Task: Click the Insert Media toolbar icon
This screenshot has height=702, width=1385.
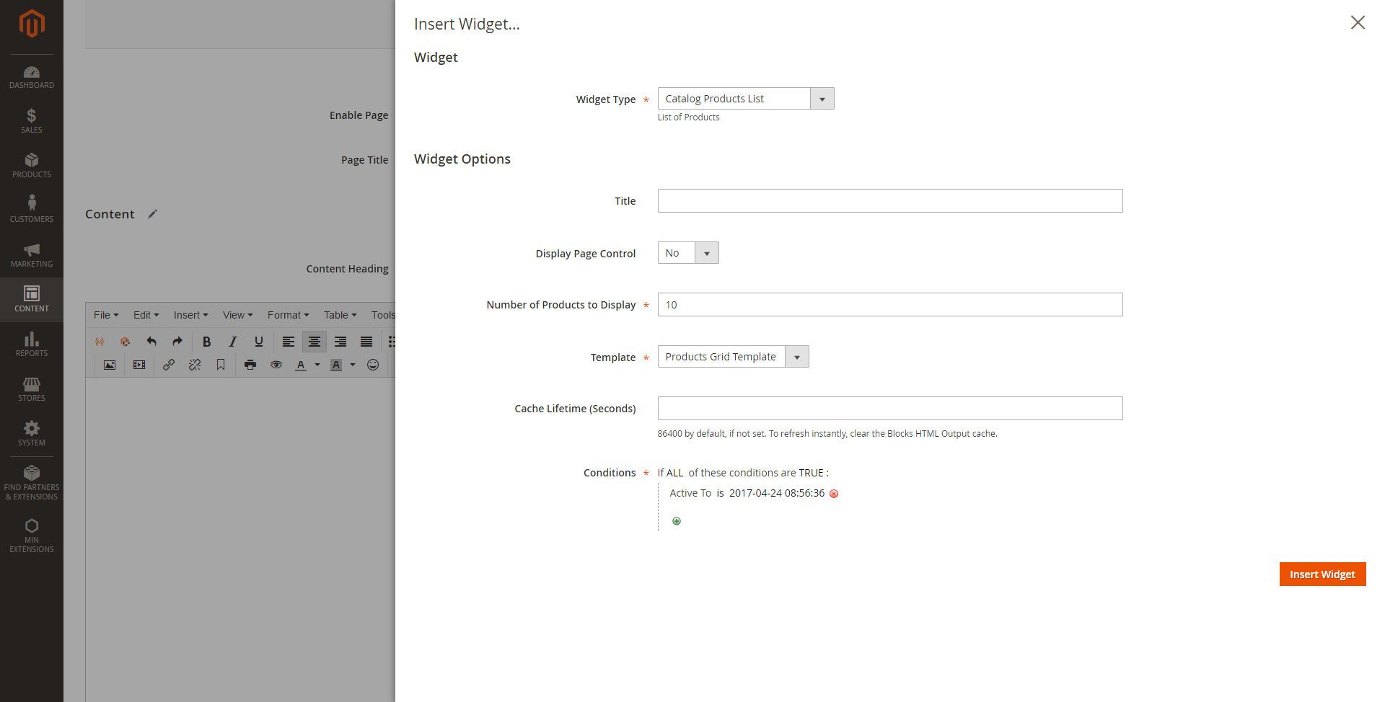Action: (x=139, y=365)
